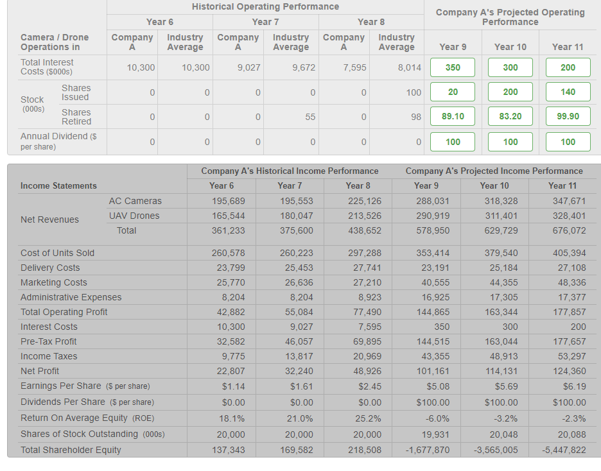
Task: Select Year 9 Earnings Per Share $5.08
Action: (x=438, y=386)
